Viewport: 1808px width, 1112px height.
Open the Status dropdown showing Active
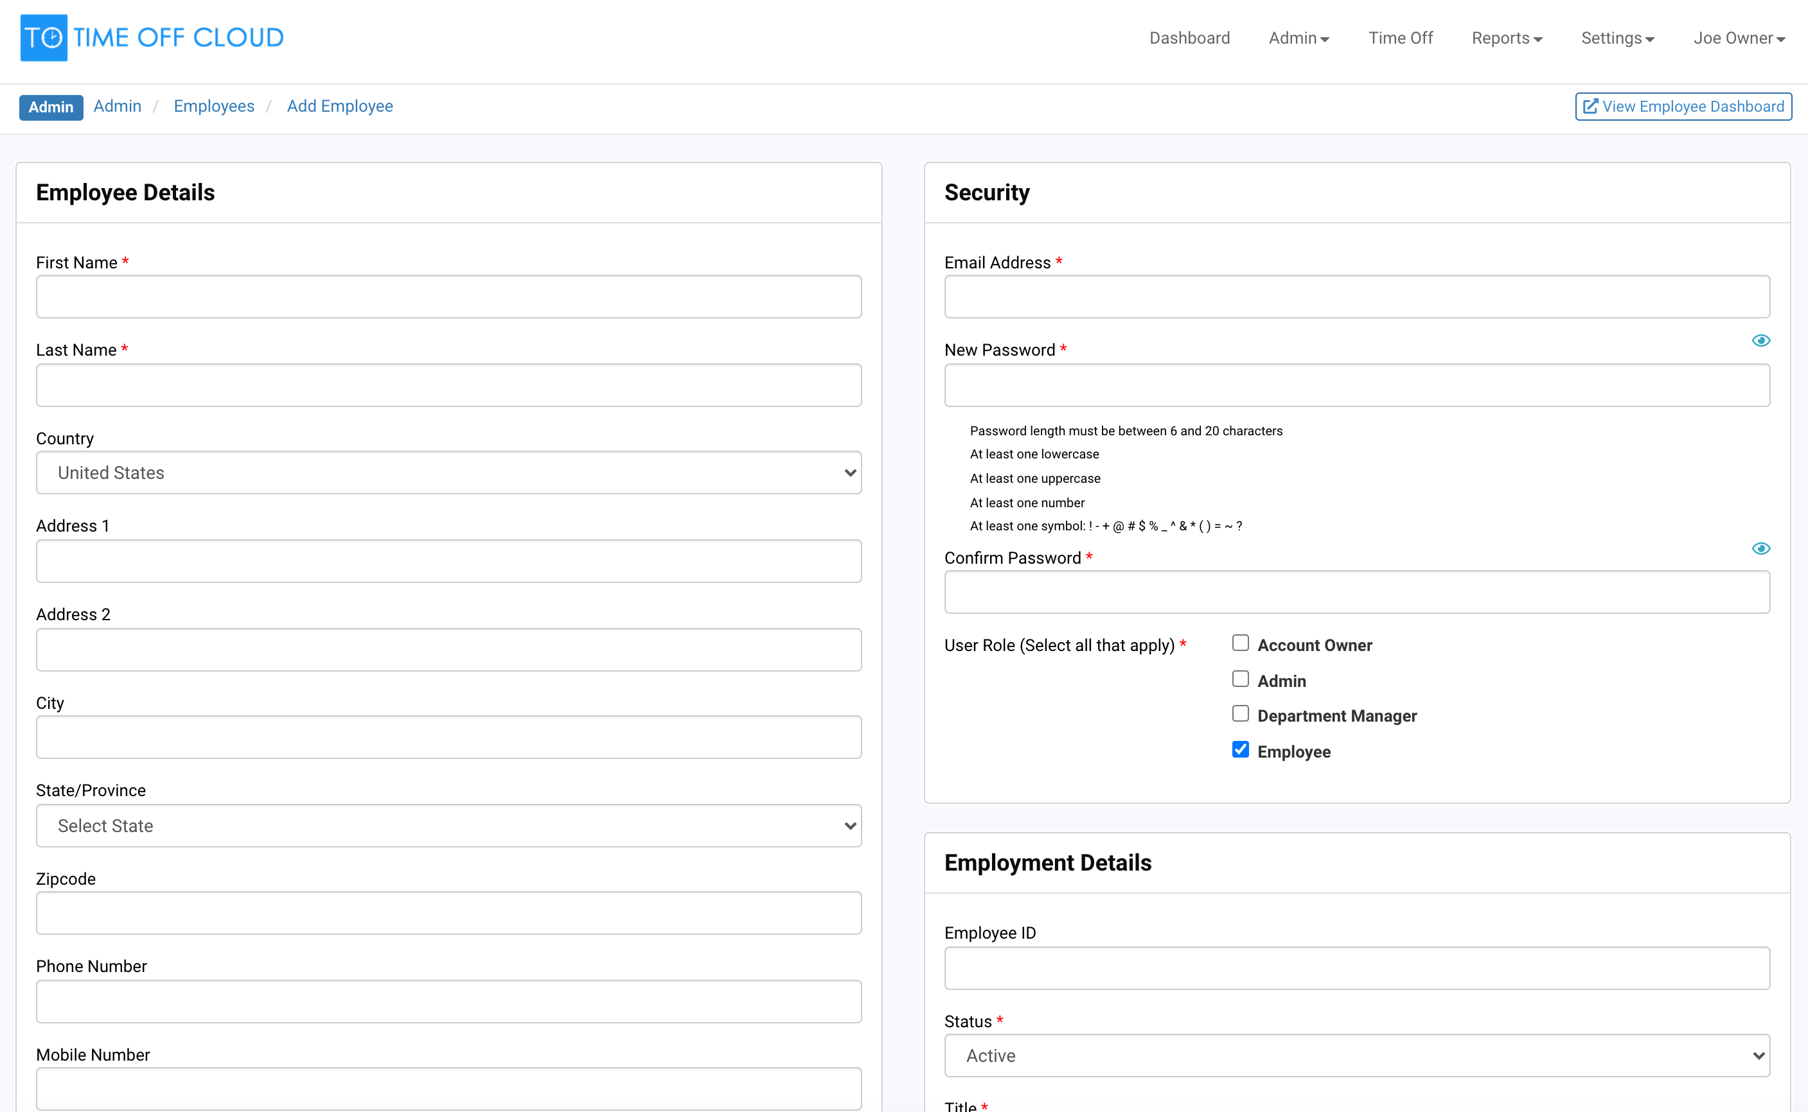pyautogui.click(x=1357, y=1056)
